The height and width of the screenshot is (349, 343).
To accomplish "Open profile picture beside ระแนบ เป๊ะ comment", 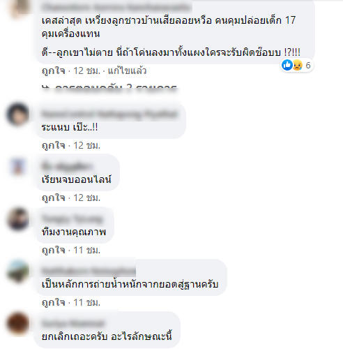I will pyautogui.click(x=18, y=114).
